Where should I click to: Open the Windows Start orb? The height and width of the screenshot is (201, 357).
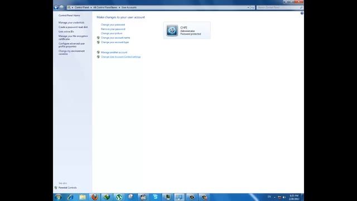(58, 197)
